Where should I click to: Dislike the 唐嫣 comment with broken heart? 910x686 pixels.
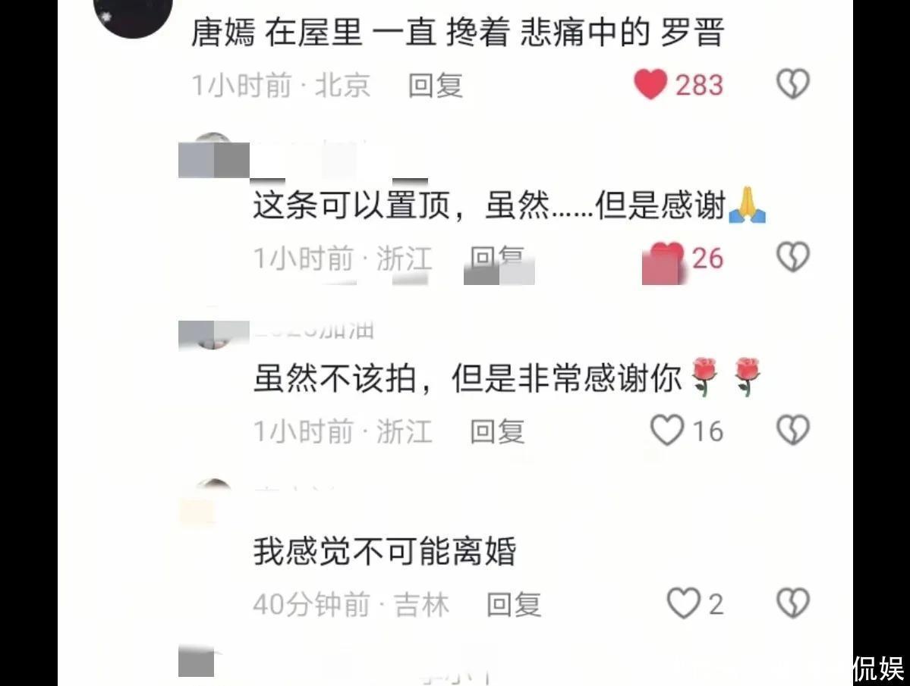(793, 84)
